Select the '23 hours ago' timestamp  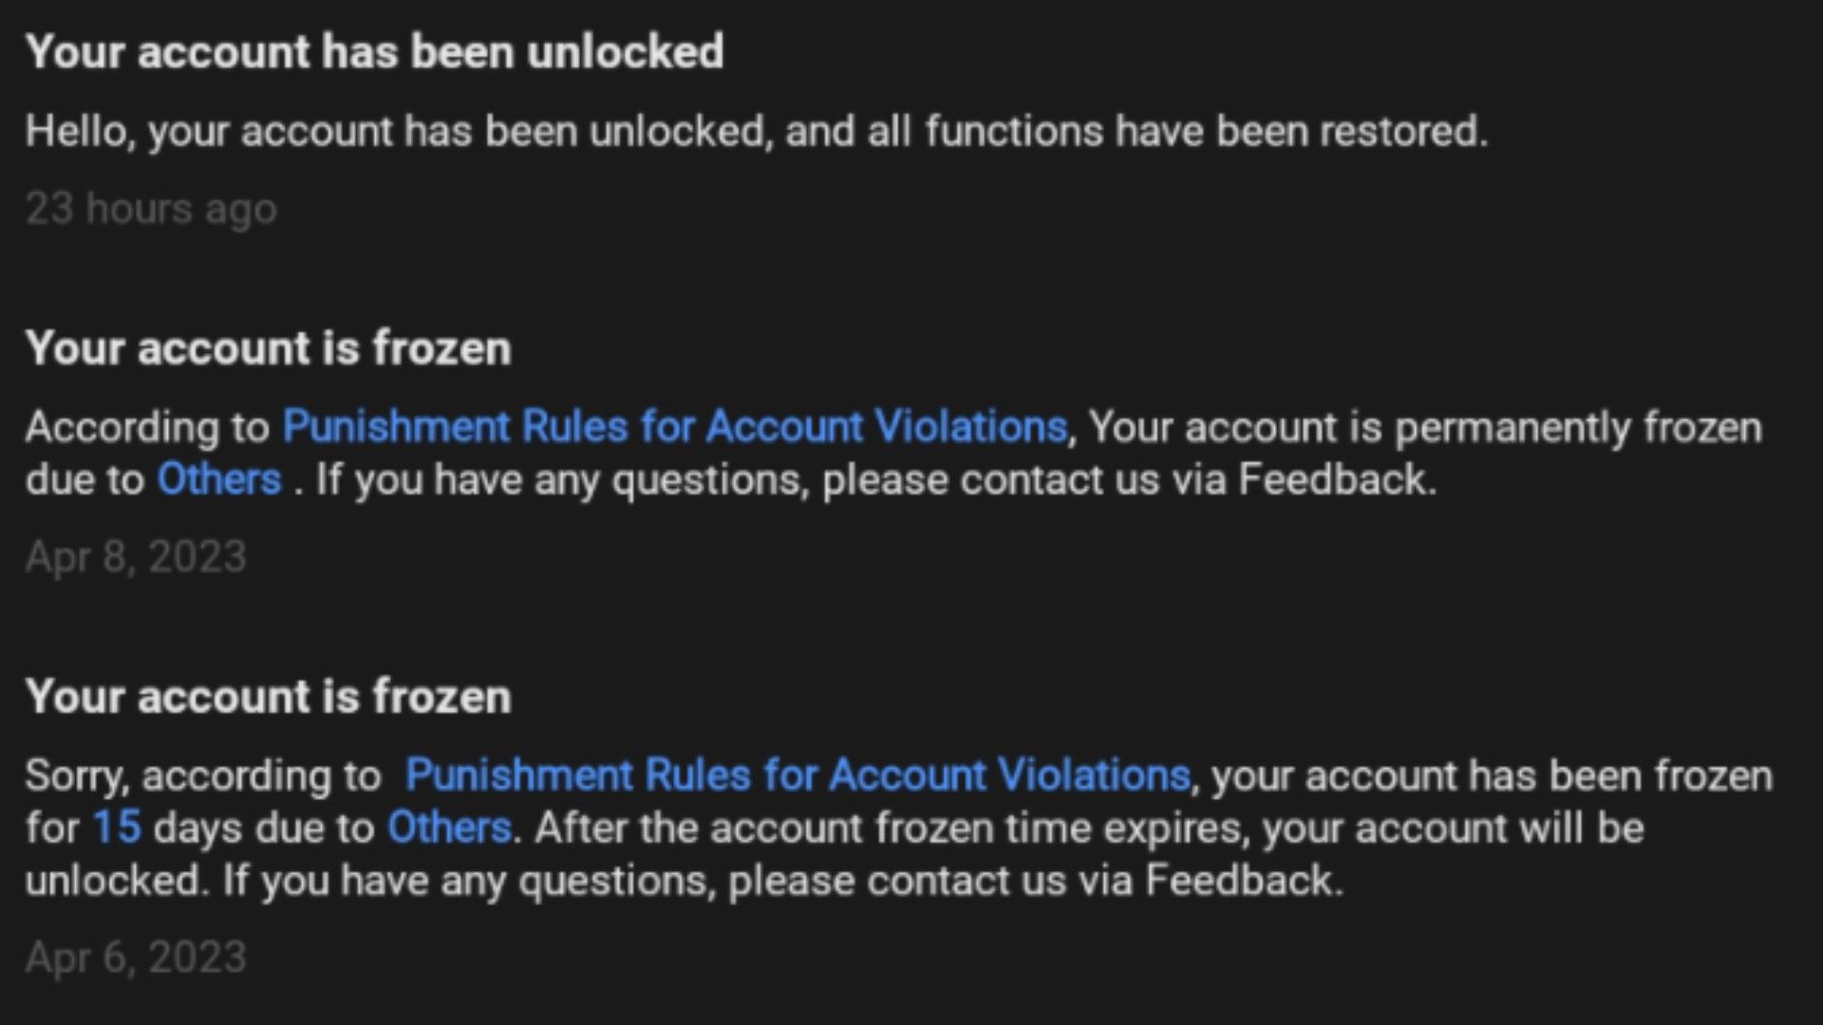click(151, 209)
